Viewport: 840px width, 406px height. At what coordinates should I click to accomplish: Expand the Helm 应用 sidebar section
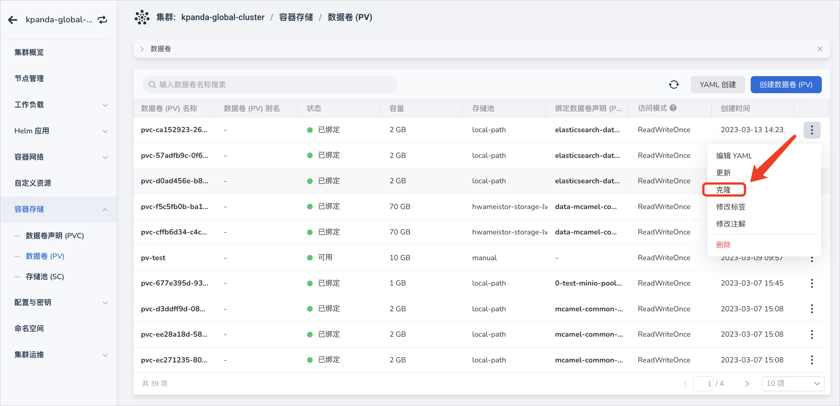(105, 131)
